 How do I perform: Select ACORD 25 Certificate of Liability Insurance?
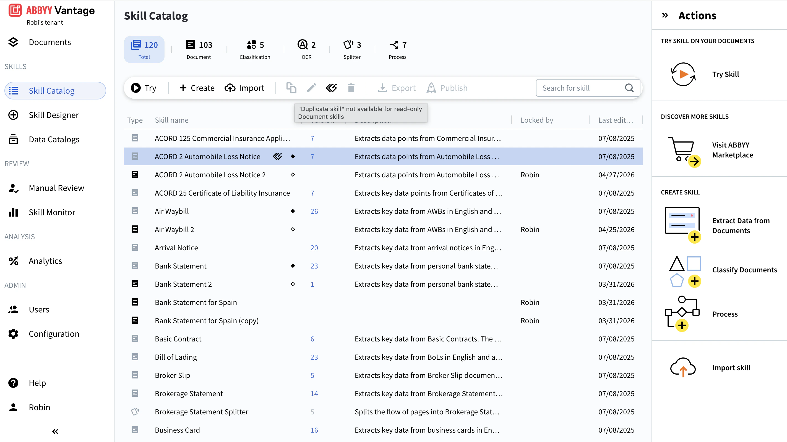(x=383, y=193)
